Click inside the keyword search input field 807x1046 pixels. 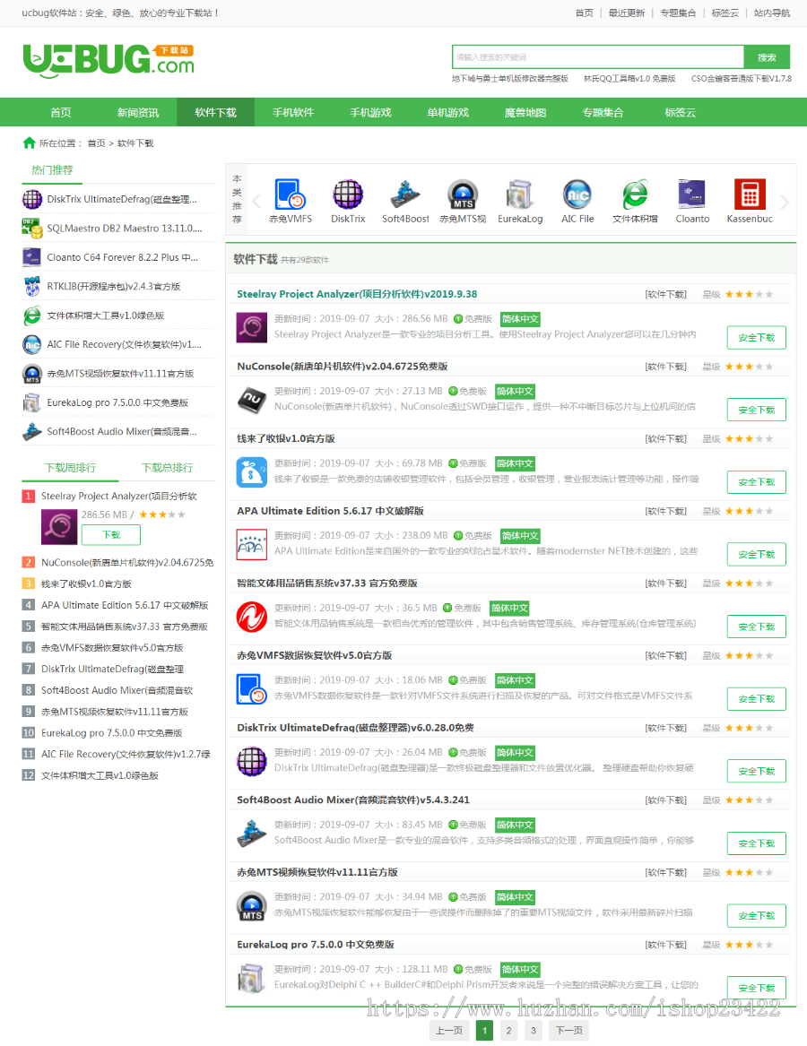[592, 56]
